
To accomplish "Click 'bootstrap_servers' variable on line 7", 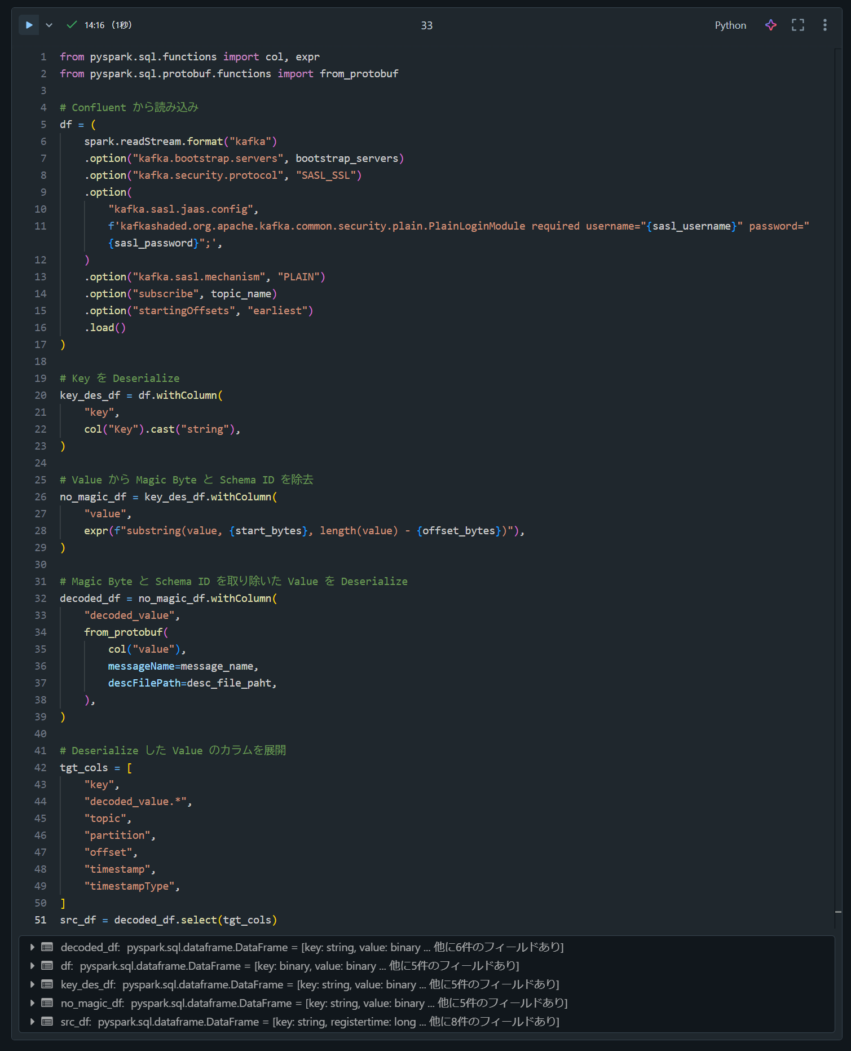I will [347, 158].
